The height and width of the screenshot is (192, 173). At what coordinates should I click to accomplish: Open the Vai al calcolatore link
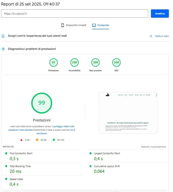coord(56,132)
